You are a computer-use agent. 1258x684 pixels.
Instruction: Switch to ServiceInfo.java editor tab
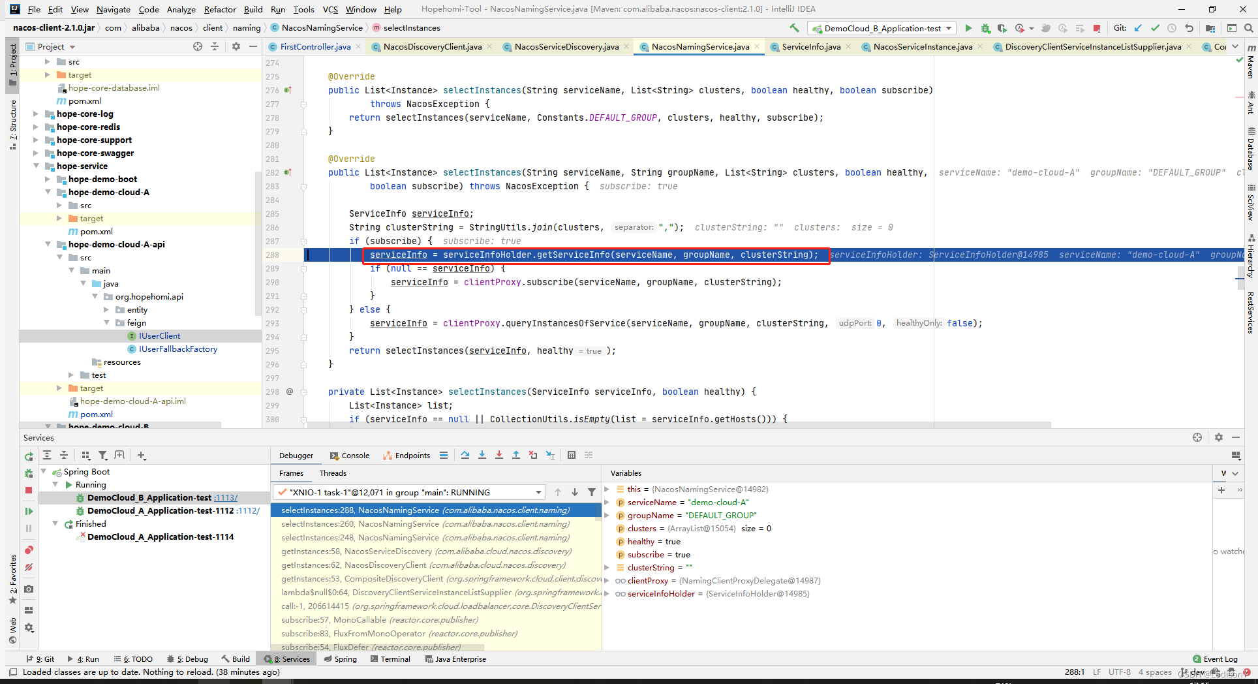coord(811,46)
